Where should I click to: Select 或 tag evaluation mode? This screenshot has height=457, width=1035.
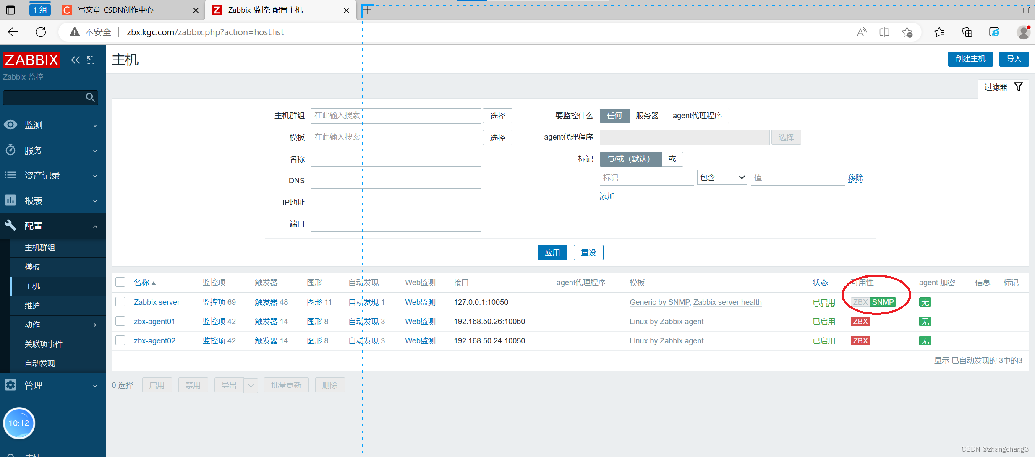[672, 159]
